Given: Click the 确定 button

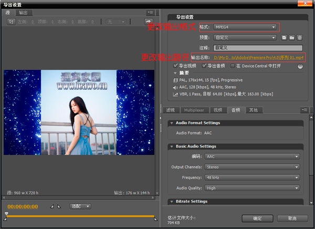Looking at the screenshot, I should click(x=257, y=218).
